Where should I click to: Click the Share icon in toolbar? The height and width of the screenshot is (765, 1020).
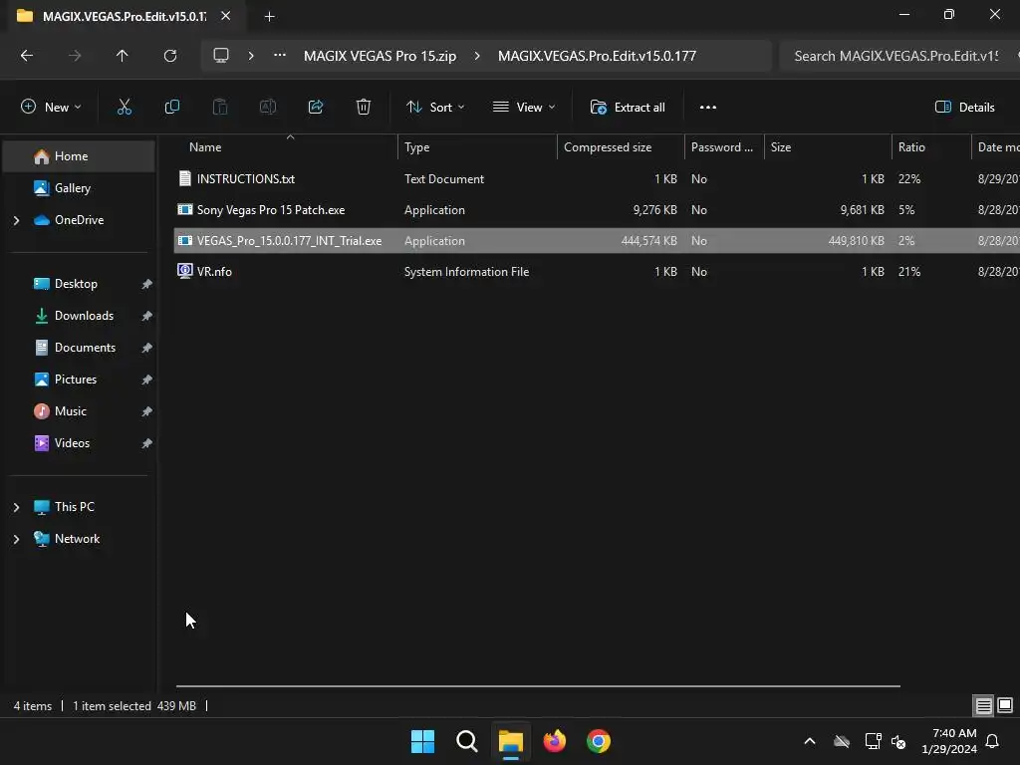[316, 108]
